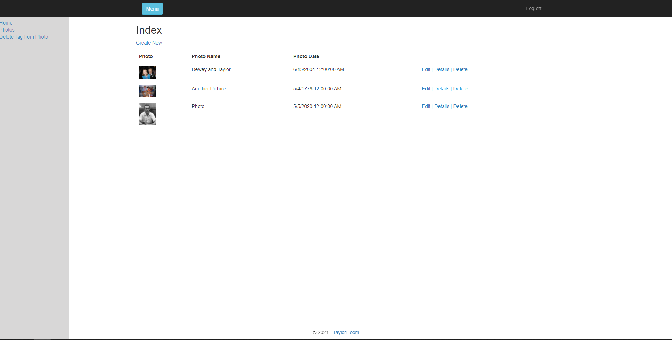Open the Another Picture thumbnail
This screenshot has height=340, width=672.
pos(148,91)
